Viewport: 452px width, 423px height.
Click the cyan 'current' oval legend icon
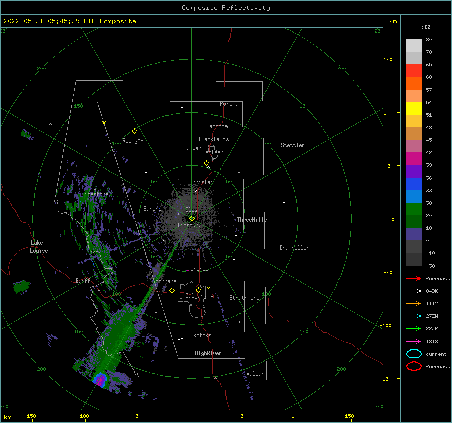[x=414, y=354]
